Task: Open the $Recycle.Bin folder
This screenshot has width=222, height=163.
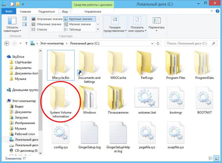Action: [x=61, y=65]
